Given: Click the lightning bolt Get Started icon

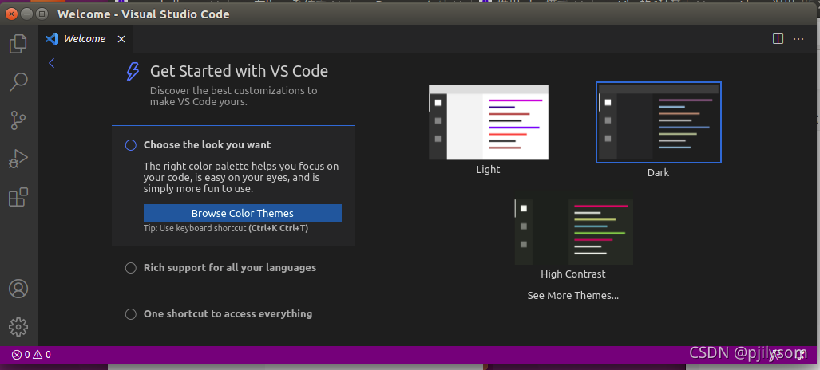Looking at the screenshot, I should pos(133,72).
